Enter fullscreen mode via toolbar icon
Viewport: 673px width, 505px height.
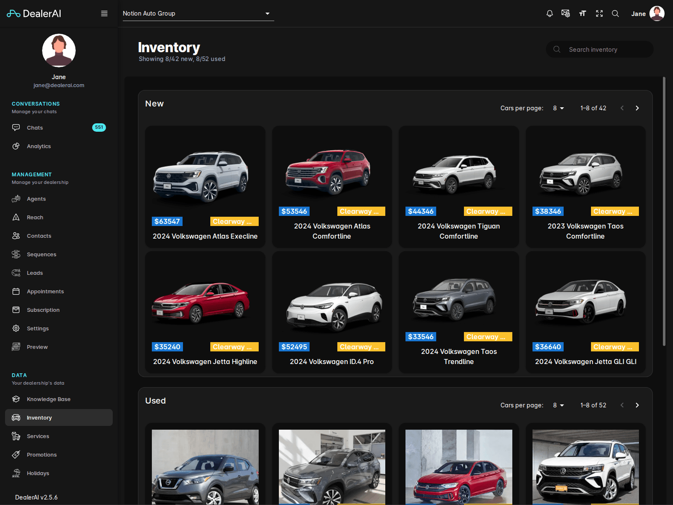coord(599,13)
